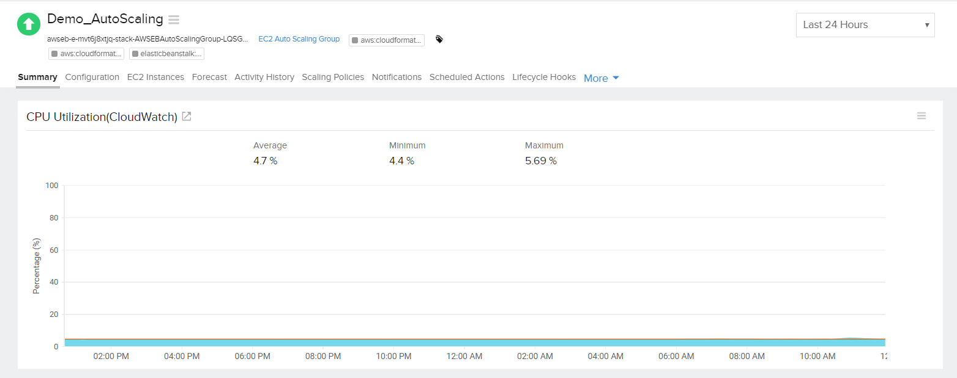Click the CPU utilization data line on the chart
957x378 pixels.
coord(428,342)
